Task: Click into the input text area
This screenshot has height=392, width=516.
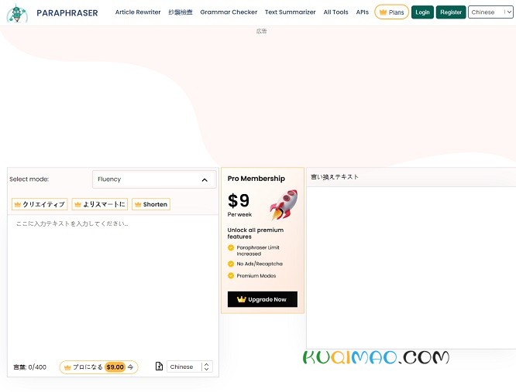Action: pyautogui.click(x=113, y=285)
